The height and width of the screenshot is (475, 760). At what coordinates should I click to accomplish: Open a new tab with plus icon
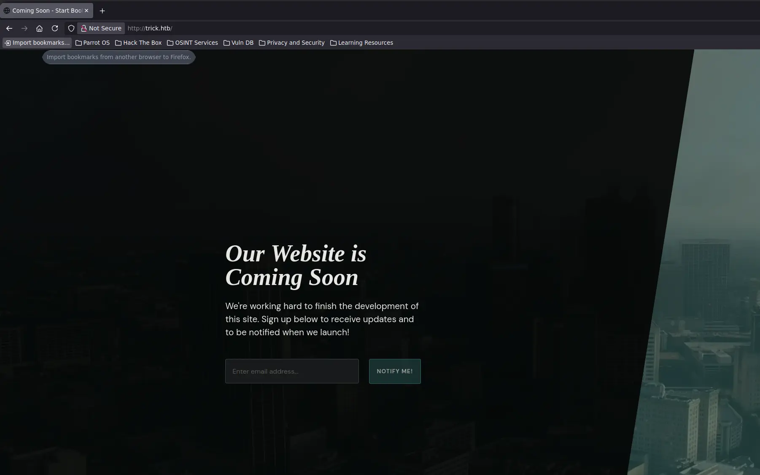(102, 11)
